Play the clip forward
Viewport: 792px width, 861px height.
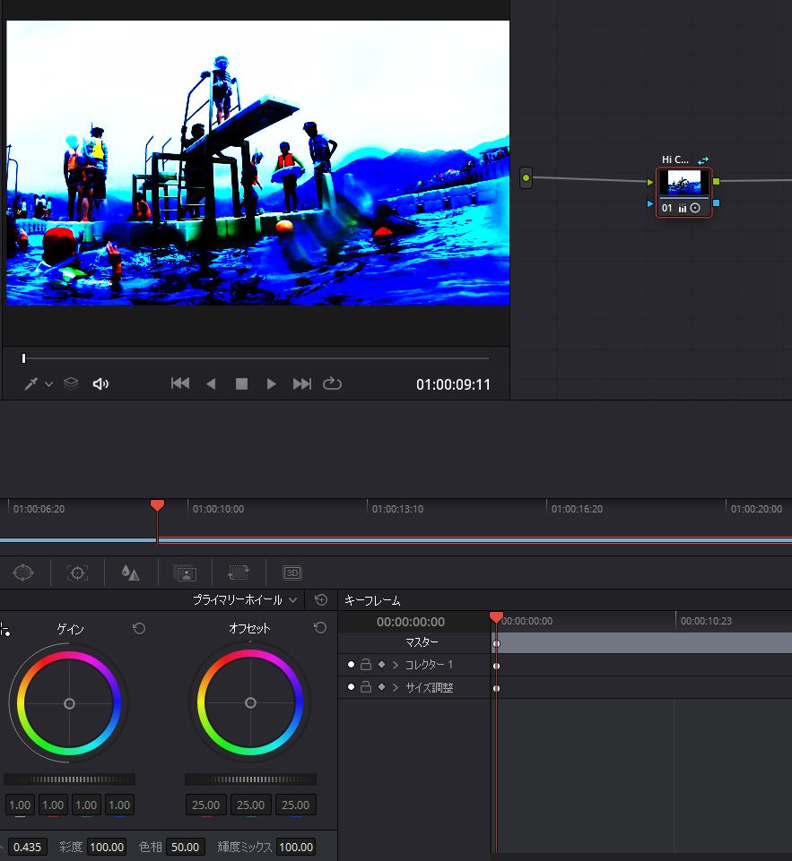click(271, 383)
